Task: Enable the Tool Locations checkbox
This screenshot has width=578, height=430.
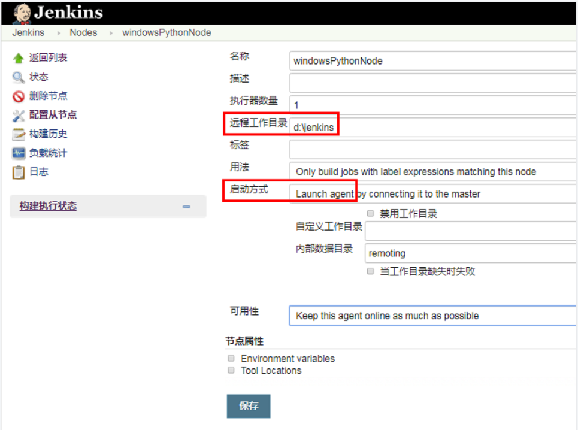Action: tap(231, 370)
